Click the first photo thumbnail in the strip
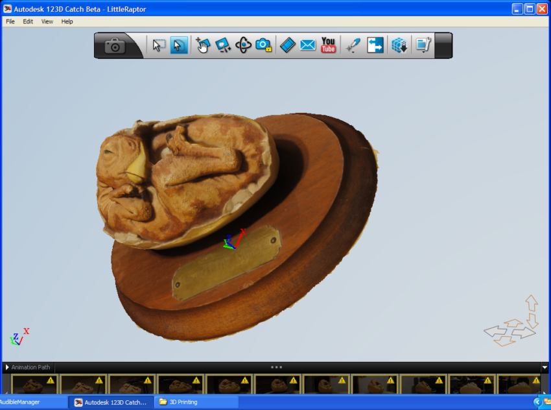Image resolution: width=551 pixels, height=410 pixels. [34, 385]
